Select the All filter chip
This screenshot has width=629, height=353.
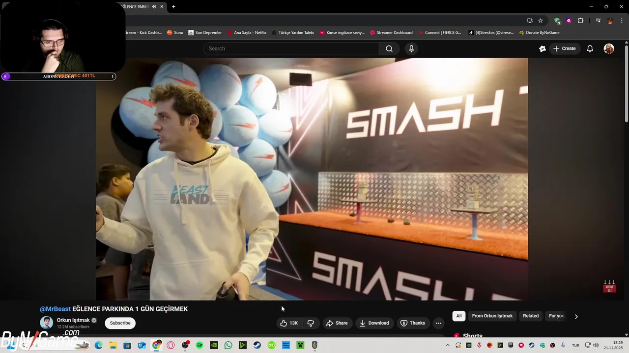[x=459, y=316]
